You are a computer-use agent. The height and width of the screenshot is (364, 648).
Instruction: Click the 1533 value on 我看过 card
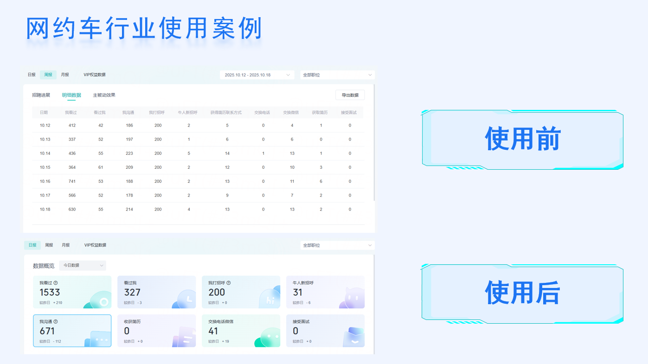coord(50,293)
